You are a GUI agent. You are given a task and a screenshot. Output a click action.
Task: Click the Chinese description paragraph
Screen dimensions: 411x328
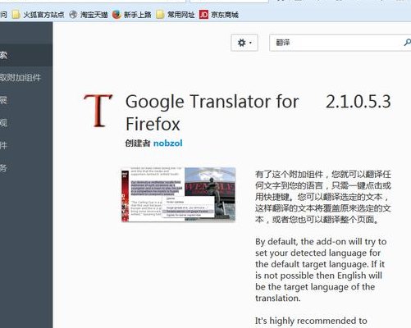323,197
